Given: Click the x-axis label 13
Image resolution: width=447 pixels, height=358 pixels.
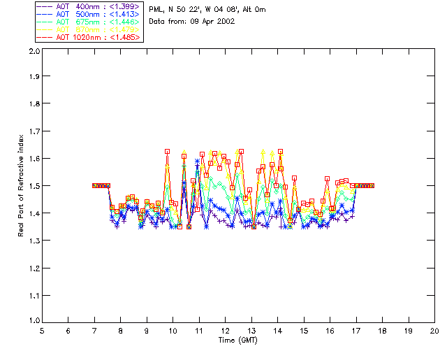Looking at the screenshot, I should 251,331.
